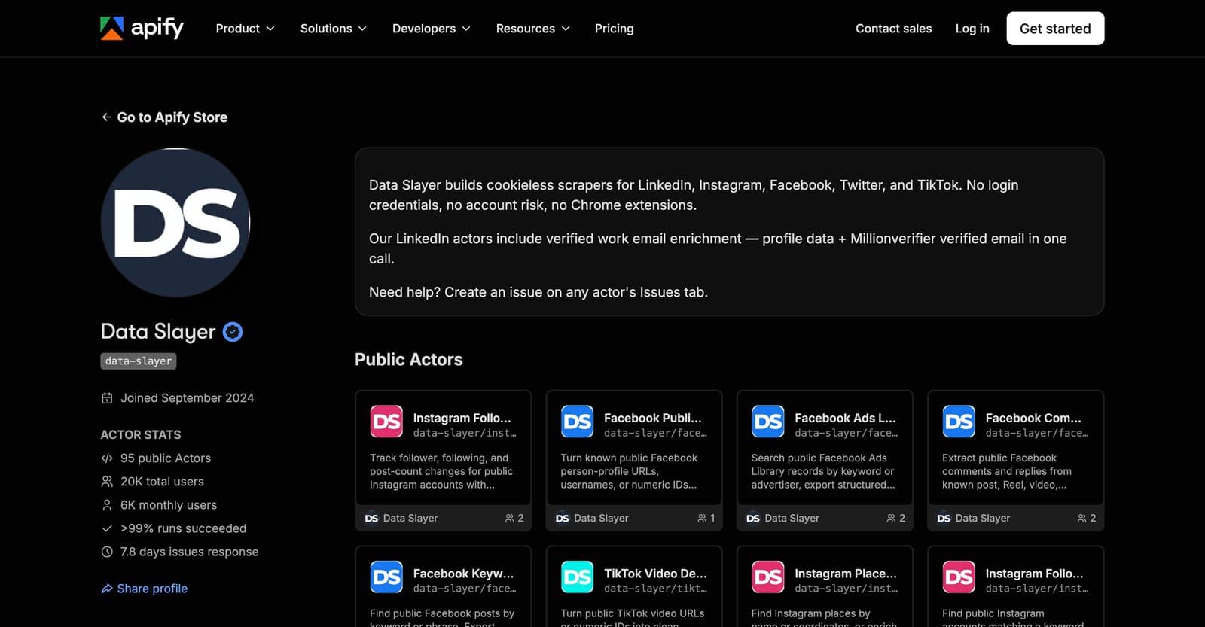Click the code icon beside 95 public Actors
Viewport: 1205px width, 627px height.
[x=107, y=458]
